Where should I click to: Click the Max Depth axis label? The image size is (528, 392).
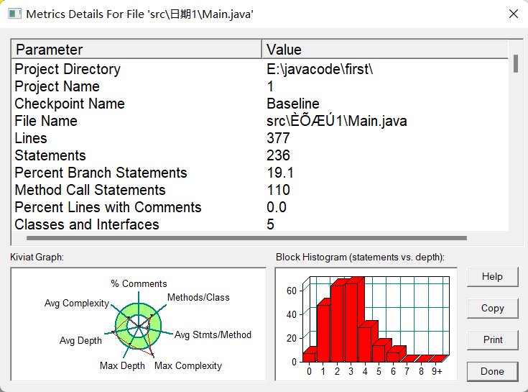click(x=122, y=365)
